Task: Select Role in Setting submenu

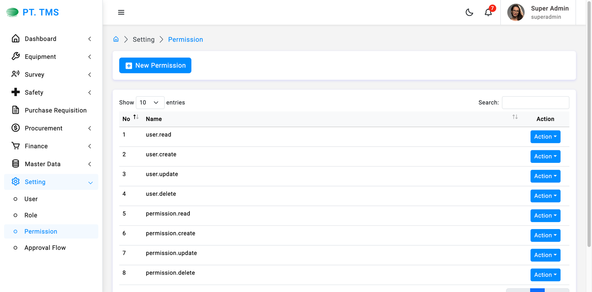Action: (x=31, y=215)
